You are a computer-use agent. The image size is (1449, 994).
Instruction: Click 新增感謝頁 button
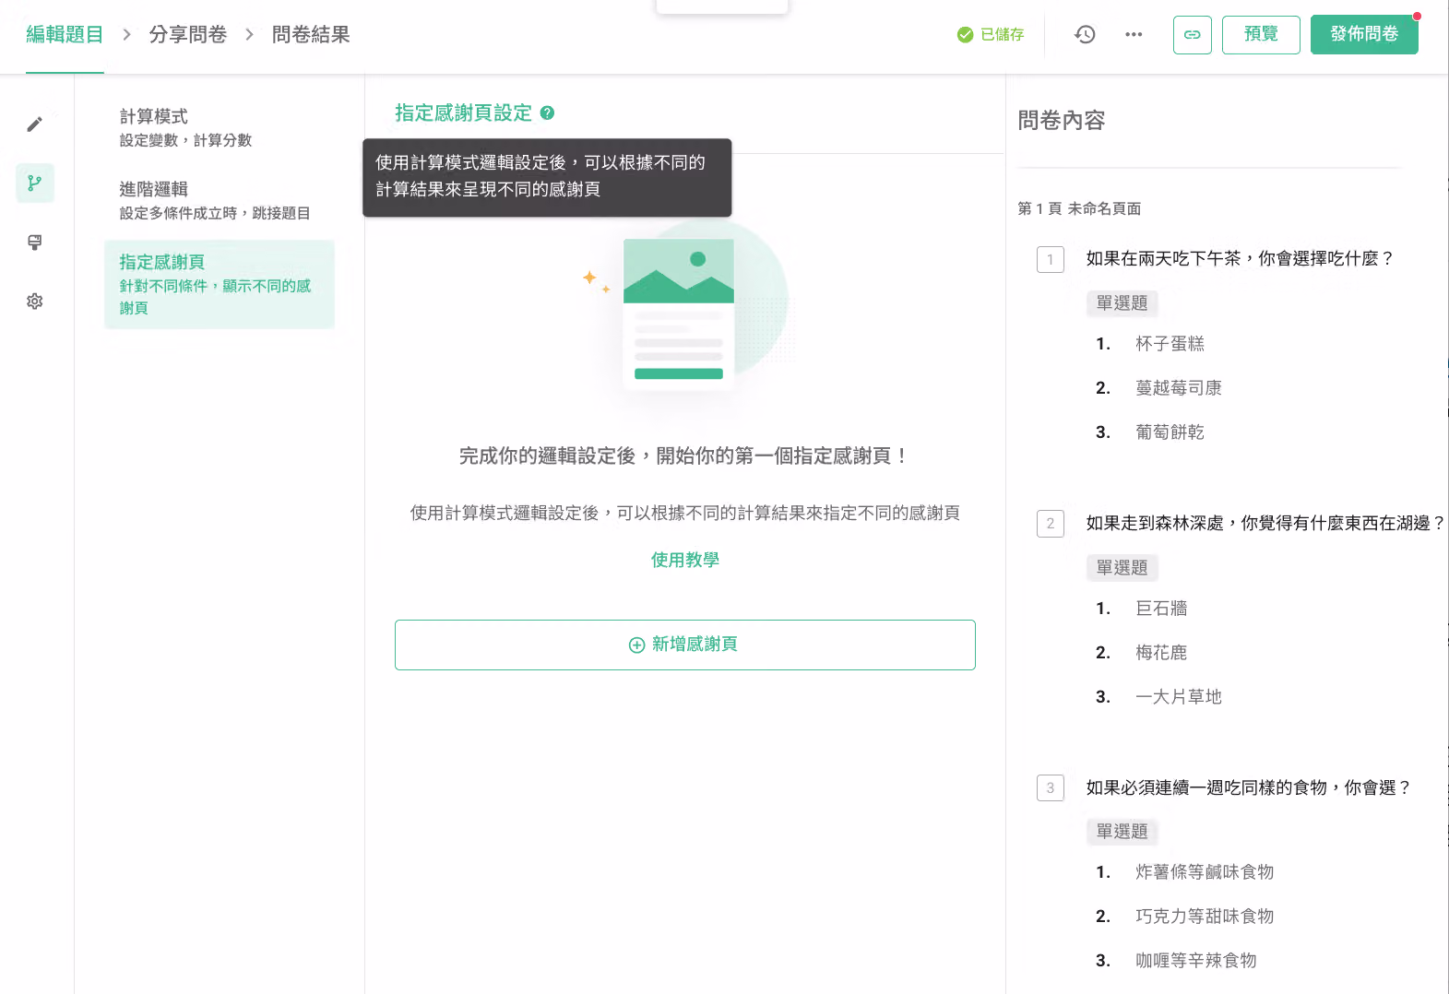pyautogui.click(x=685, y=645)
